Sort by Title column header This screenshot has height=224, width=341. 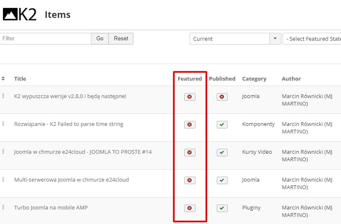click(x=20, y=79)
